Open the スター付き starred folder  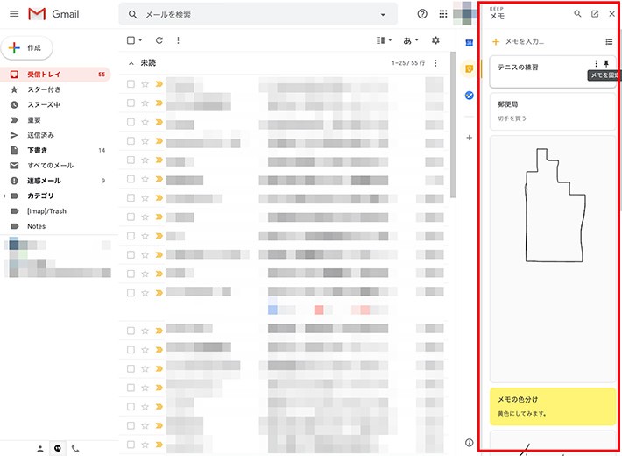pyautogui.click(x=55, y=89)
